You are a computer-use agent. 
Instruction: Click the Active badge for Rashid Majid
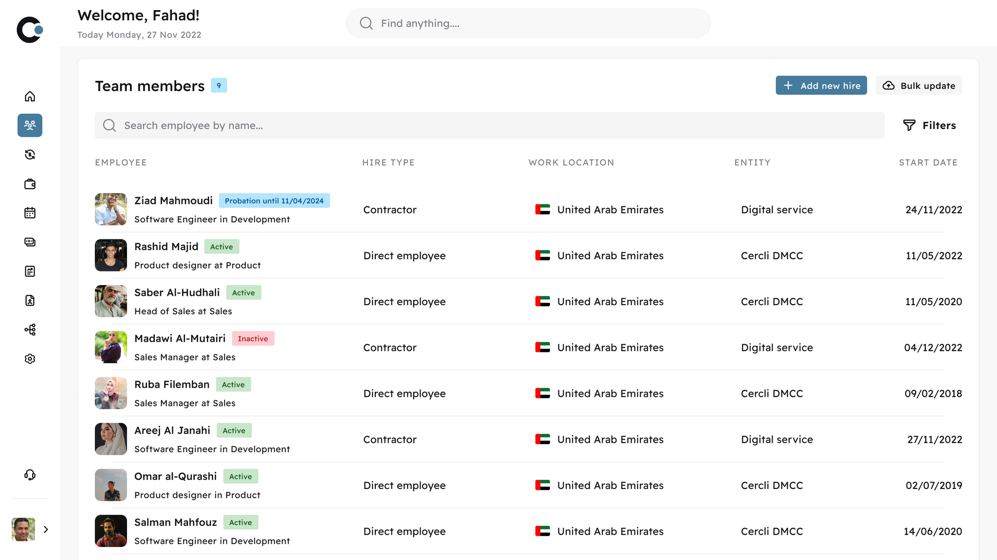pyautogui.click(x=222, y=247)
